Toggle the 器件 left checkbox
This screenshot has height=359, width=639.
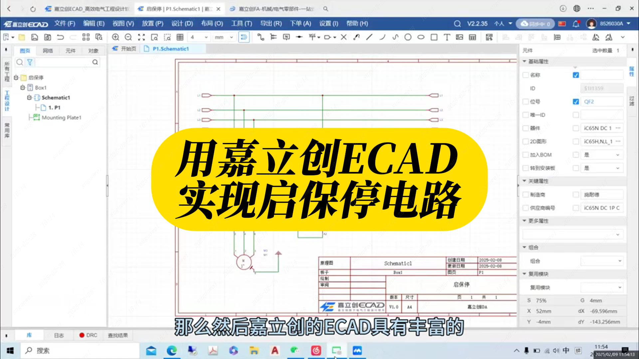point(526,128)
